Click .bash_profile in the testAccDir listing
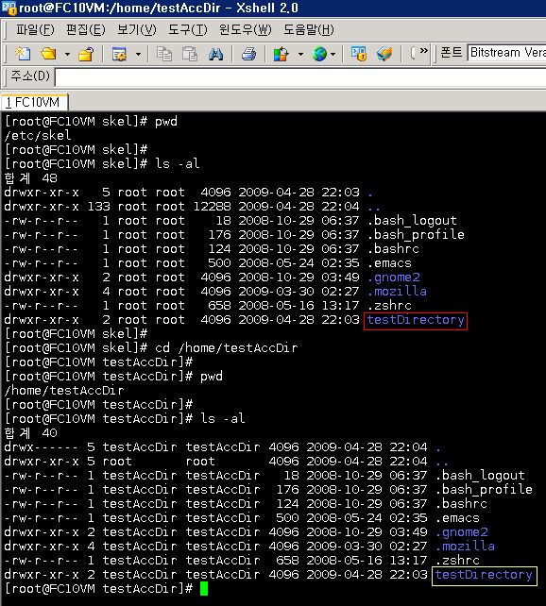 click(x=484, y=490)
